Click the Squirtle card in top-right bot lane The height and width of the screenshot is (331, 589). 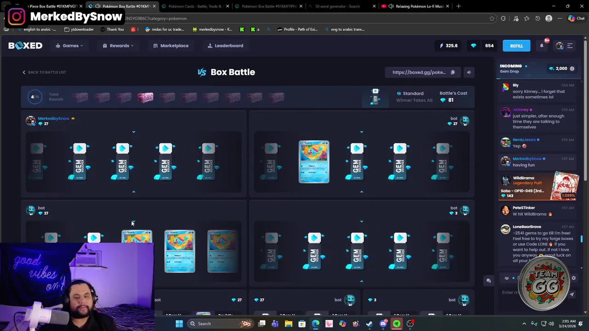pyautogui.click(x=314, y=162)
